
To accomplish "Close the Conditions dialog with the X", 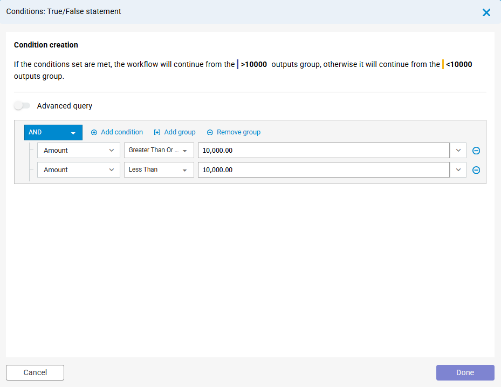I will 486,12.
